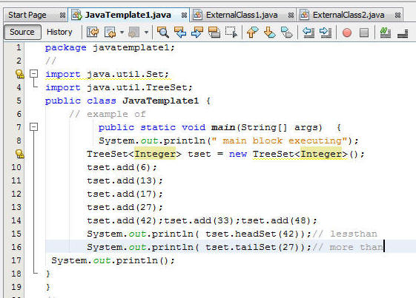Screen dimensions: 416x298
Task: Start Macro Recording red circle
Action: [x=347, y=33]
